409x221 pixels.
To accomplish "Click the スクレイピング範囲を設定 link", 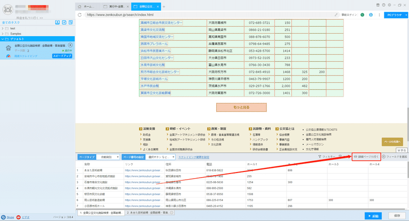I will pyautogui.click(x=194, y=157).
